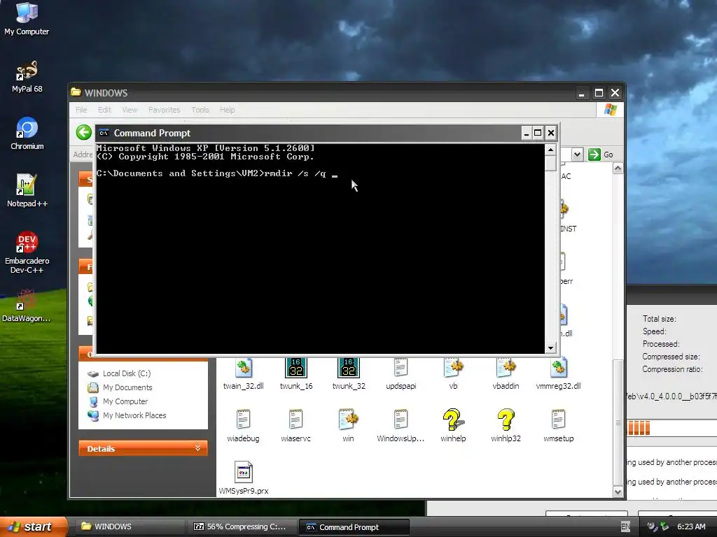Select the wmsetup file icon
This screenshot has height=537, width=717.
tap(558, 426)
